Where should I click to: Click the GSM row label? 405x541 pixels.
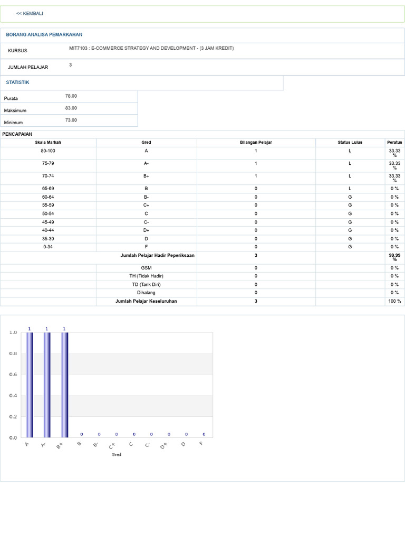147,268
